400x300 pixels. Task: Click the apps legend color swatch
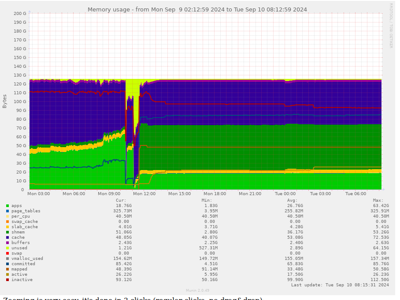pos(7,206)
